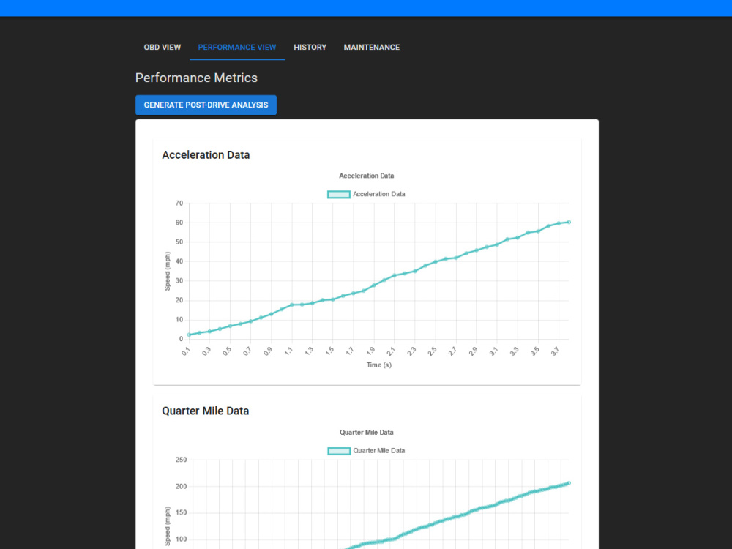Click Generate Post-Drive Analysis button
The width and height of the screenshot is (732, 549).
[206, 105]
